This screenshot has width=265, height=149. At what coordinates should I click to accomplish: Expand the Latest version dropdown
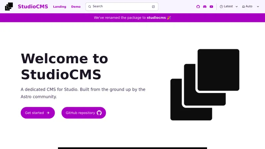tap(229, 7)
